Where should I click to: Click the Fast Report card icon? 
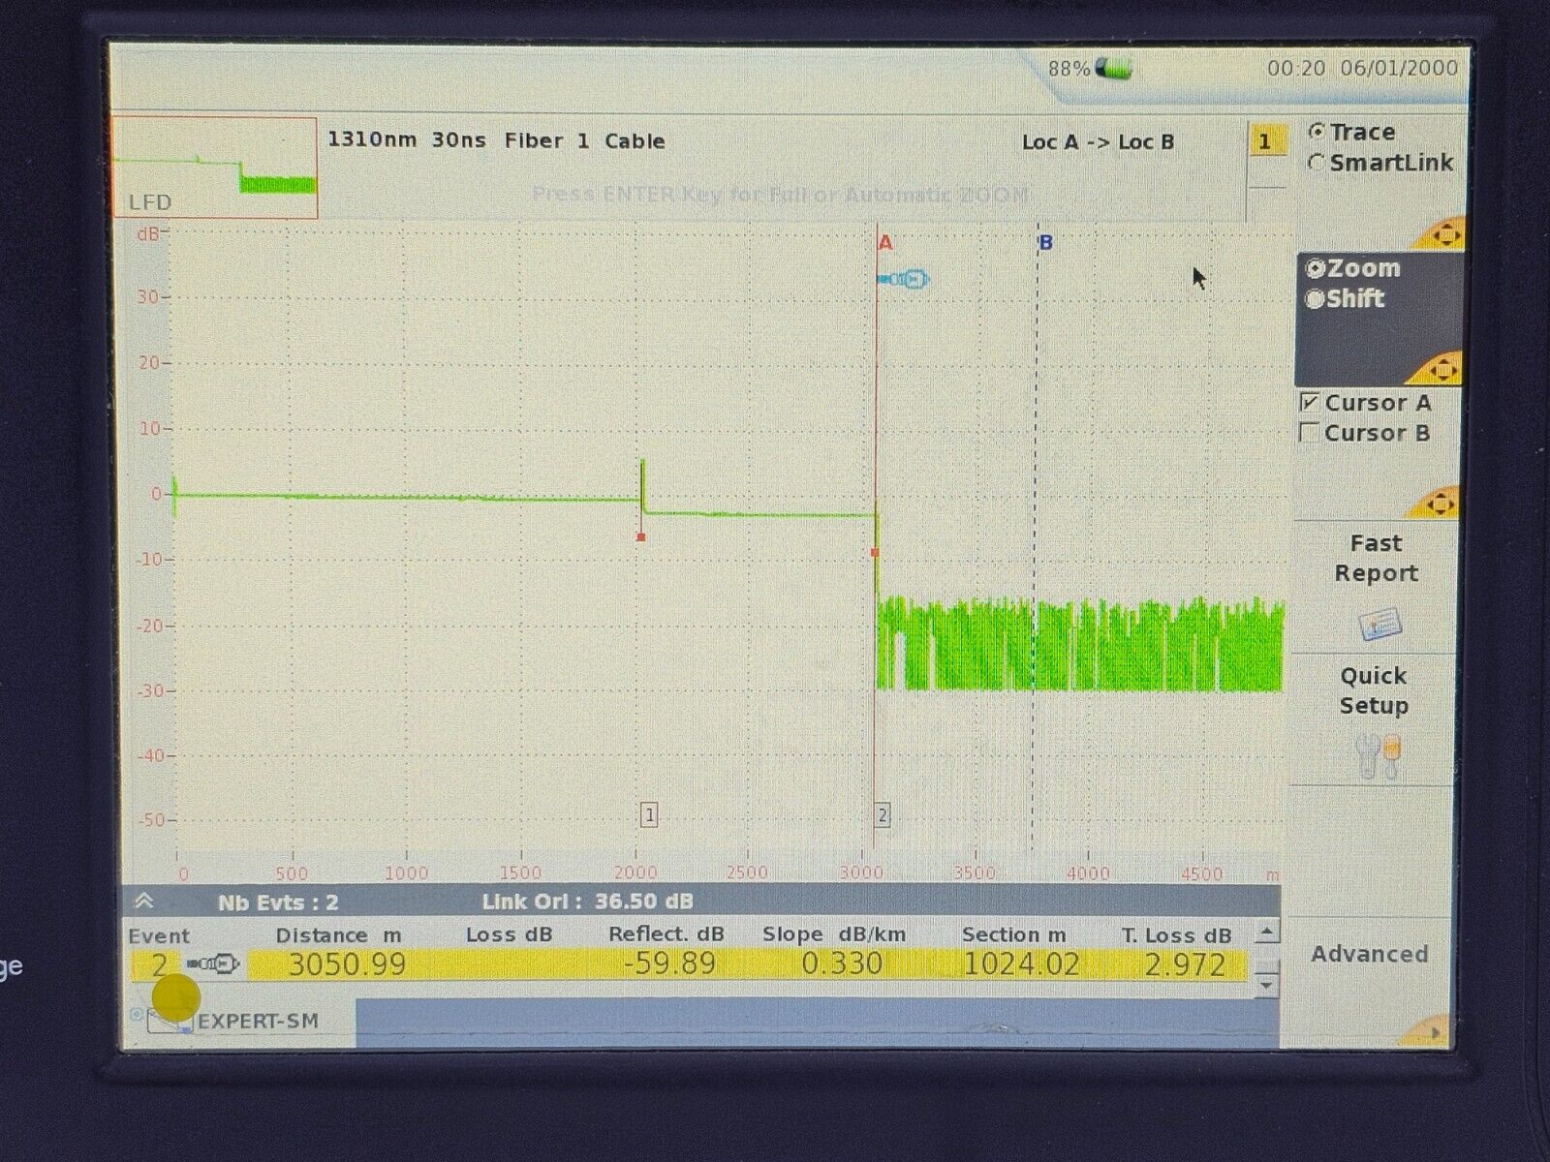1379,624
